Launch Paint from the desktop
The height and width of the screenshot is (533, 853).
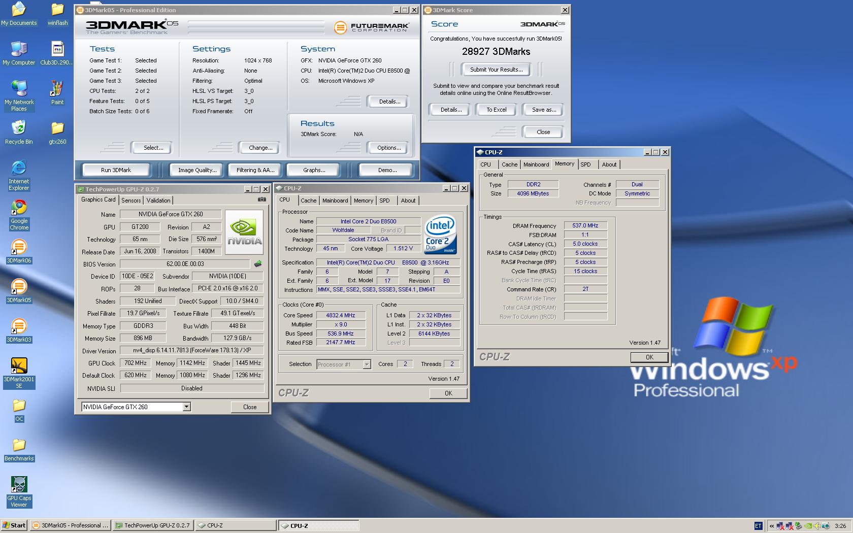[57, 93]
